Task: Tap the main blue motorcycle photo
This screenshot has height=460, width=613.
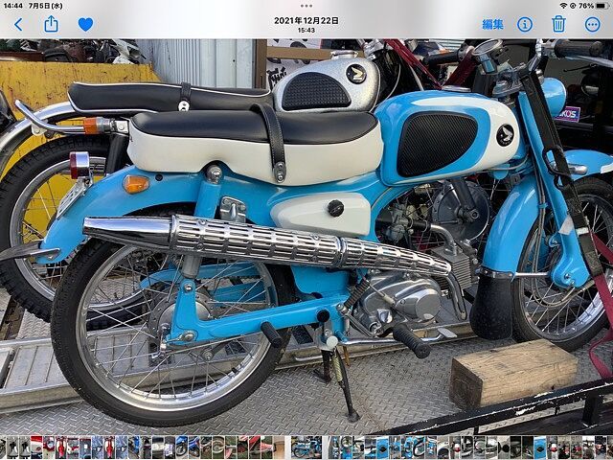Action: click(306, 240)
